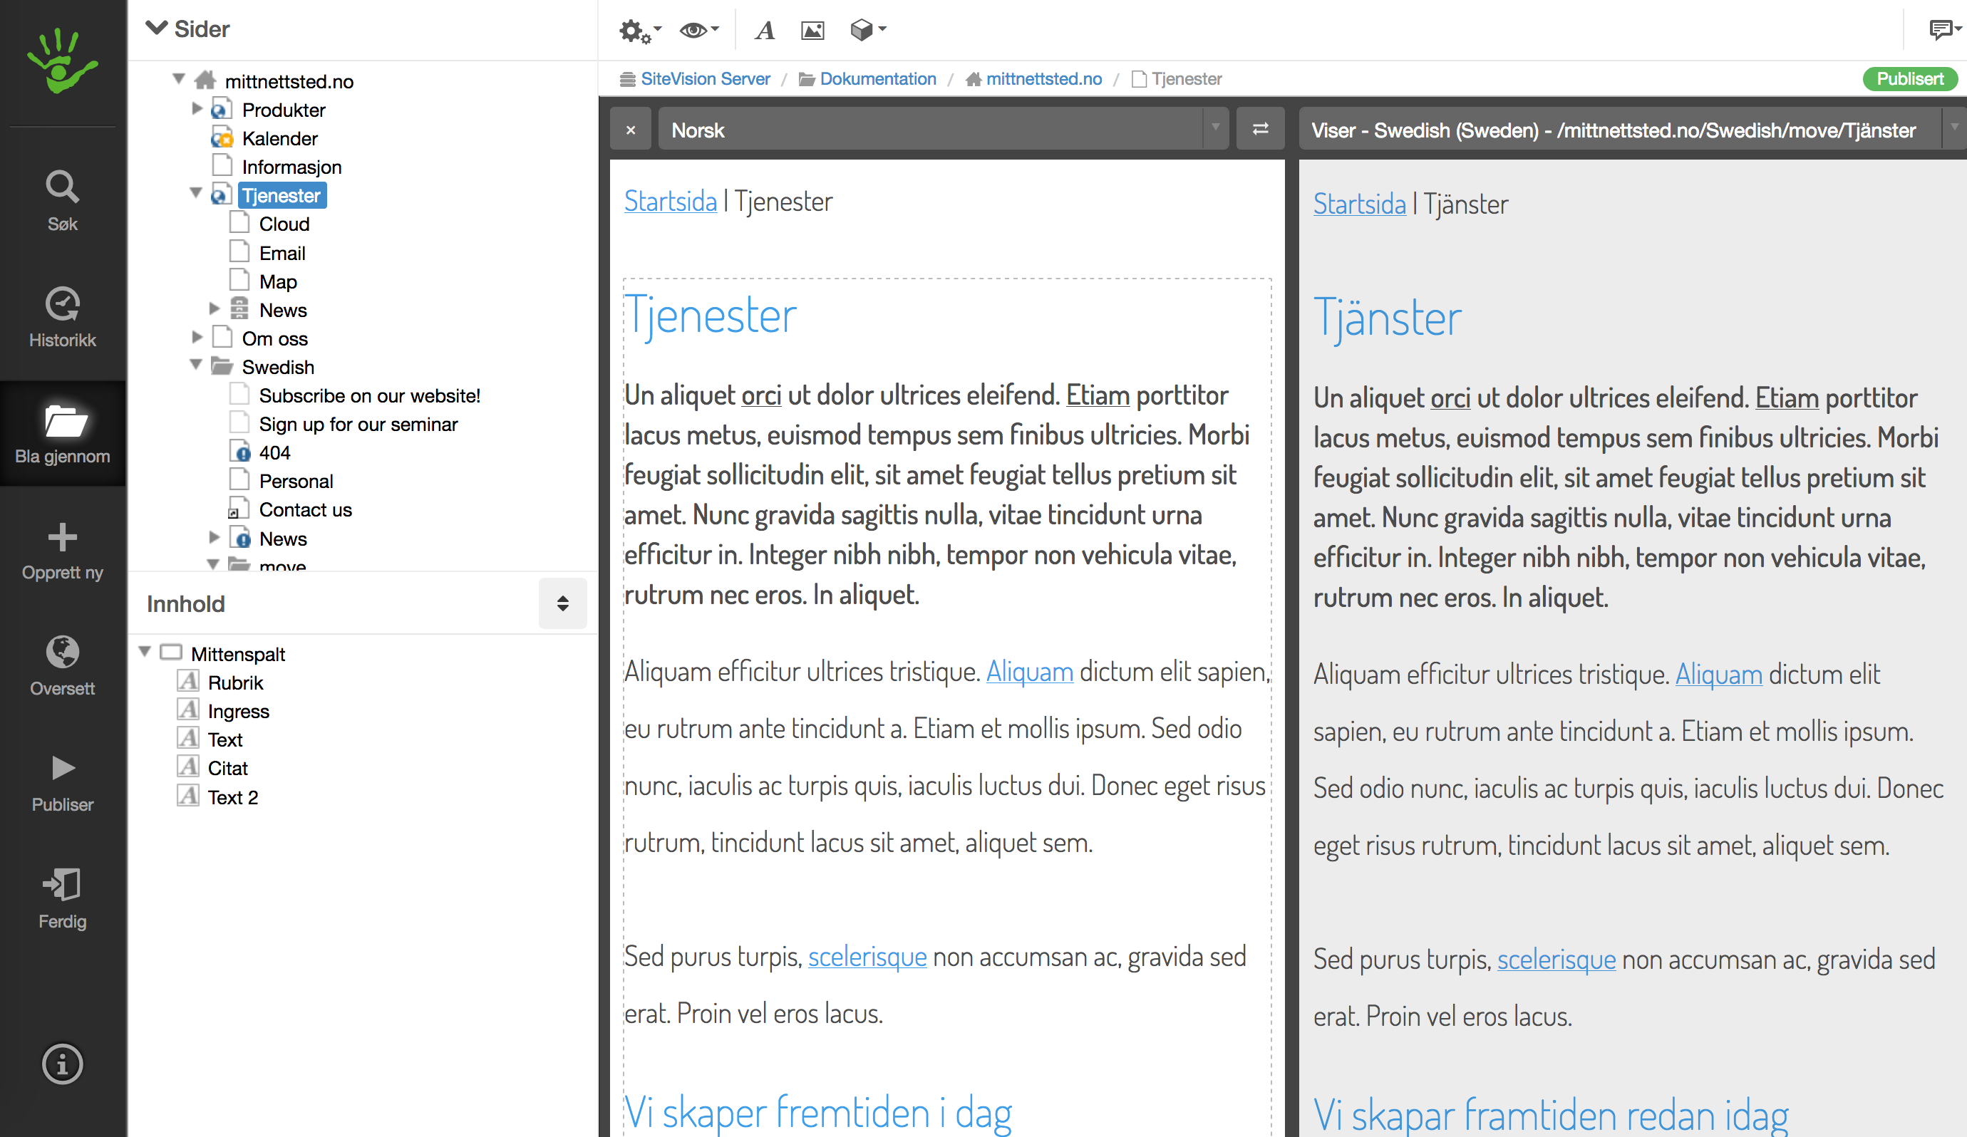Viewport: 1967px width, 1137px height.
Task: Click the Dokumentation breadcrumb link
Action: tap(877, 79)
